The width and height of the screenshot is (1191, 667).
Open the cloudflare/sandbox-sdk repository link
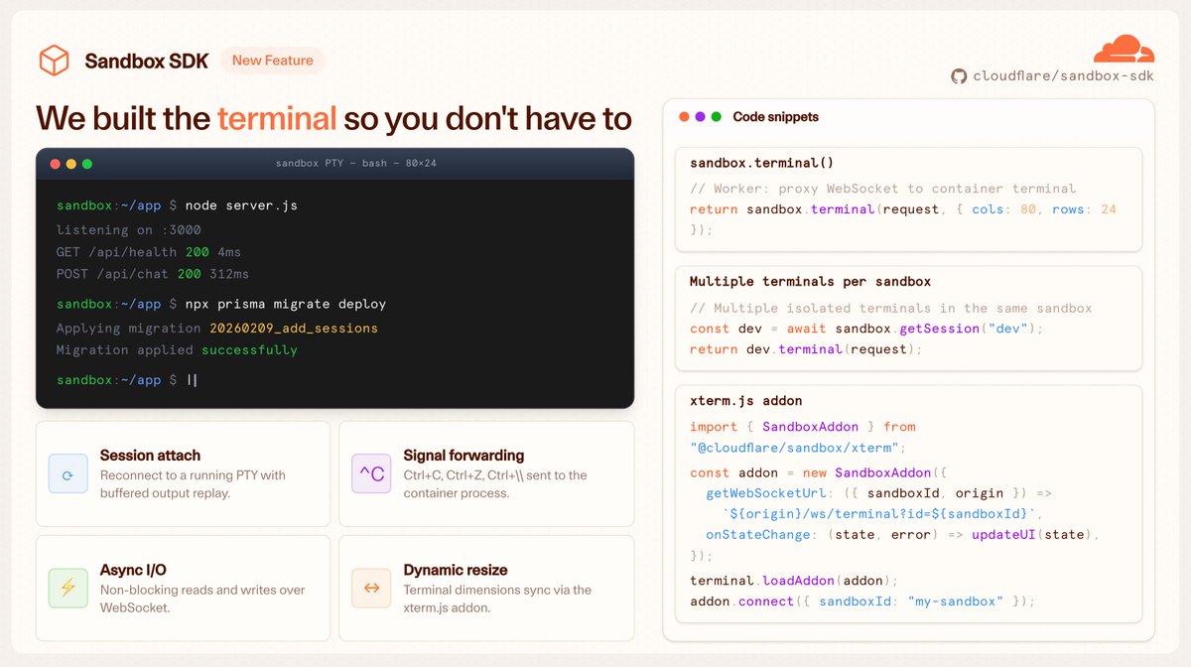point(1063,76)
